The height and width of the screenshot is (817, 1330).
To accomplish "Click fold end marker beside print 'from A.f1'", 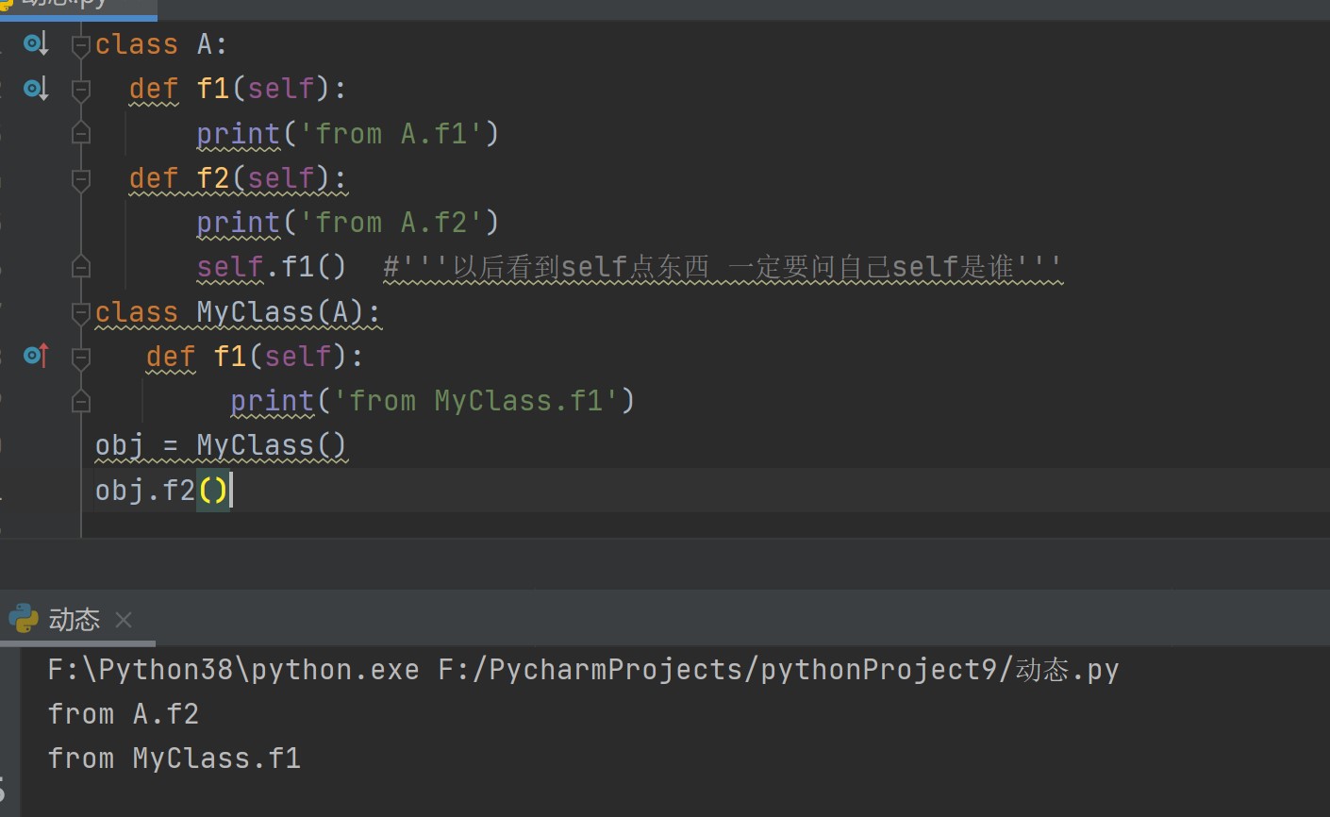I will pyautogui.click(x=81, y=134).
